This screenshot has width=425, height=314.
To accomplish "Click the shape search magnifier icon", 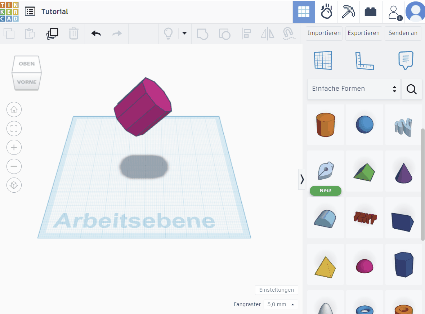I will coord(411,89).
